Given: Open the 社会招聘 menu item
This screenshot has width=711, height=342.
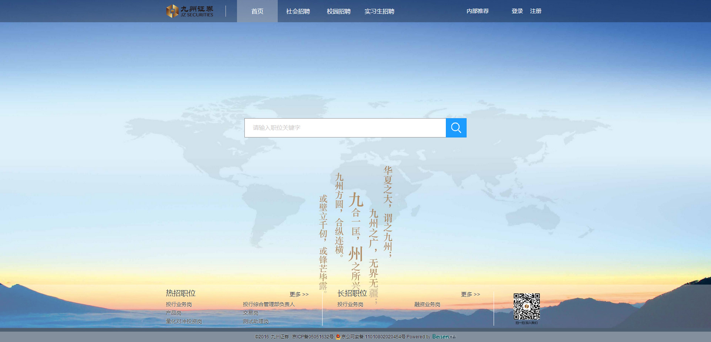Looking at the screenshot, I should (298, 11).
